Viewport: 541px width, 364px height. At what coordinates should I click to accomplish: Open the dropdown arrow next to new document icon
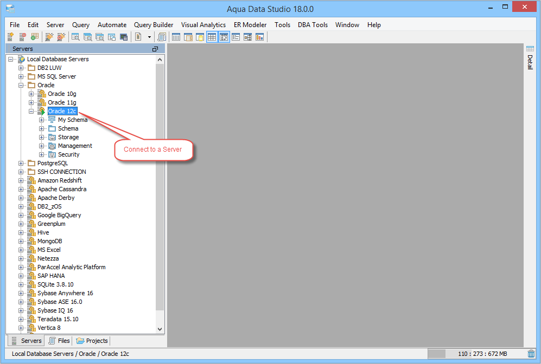(x=149, y=37)
